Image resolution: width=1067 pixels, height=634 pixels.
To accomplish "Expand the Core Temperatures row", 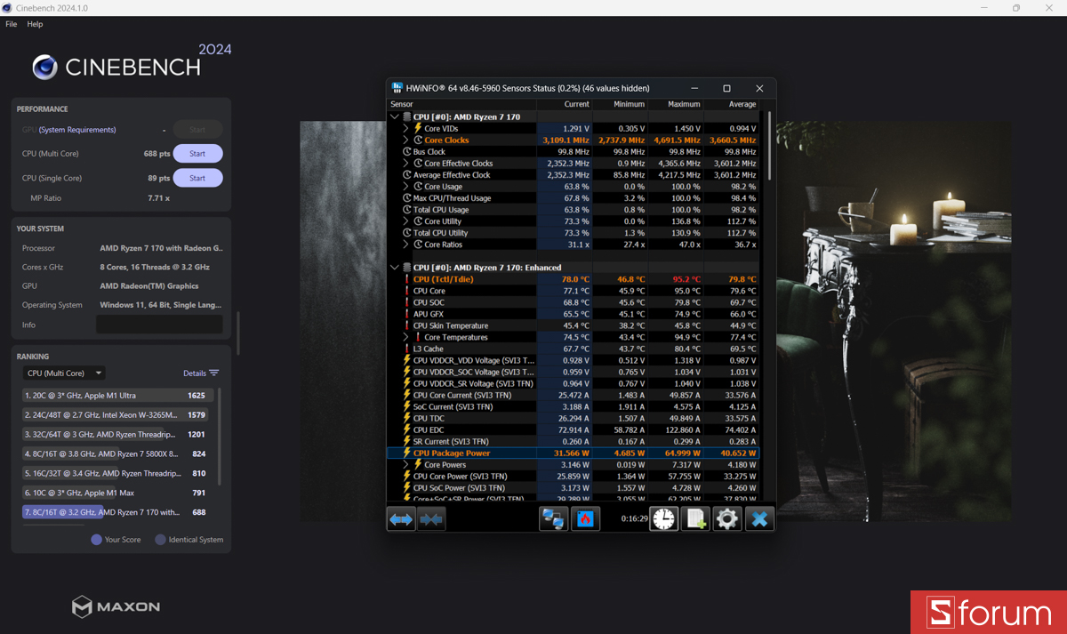I will point(406,337).
